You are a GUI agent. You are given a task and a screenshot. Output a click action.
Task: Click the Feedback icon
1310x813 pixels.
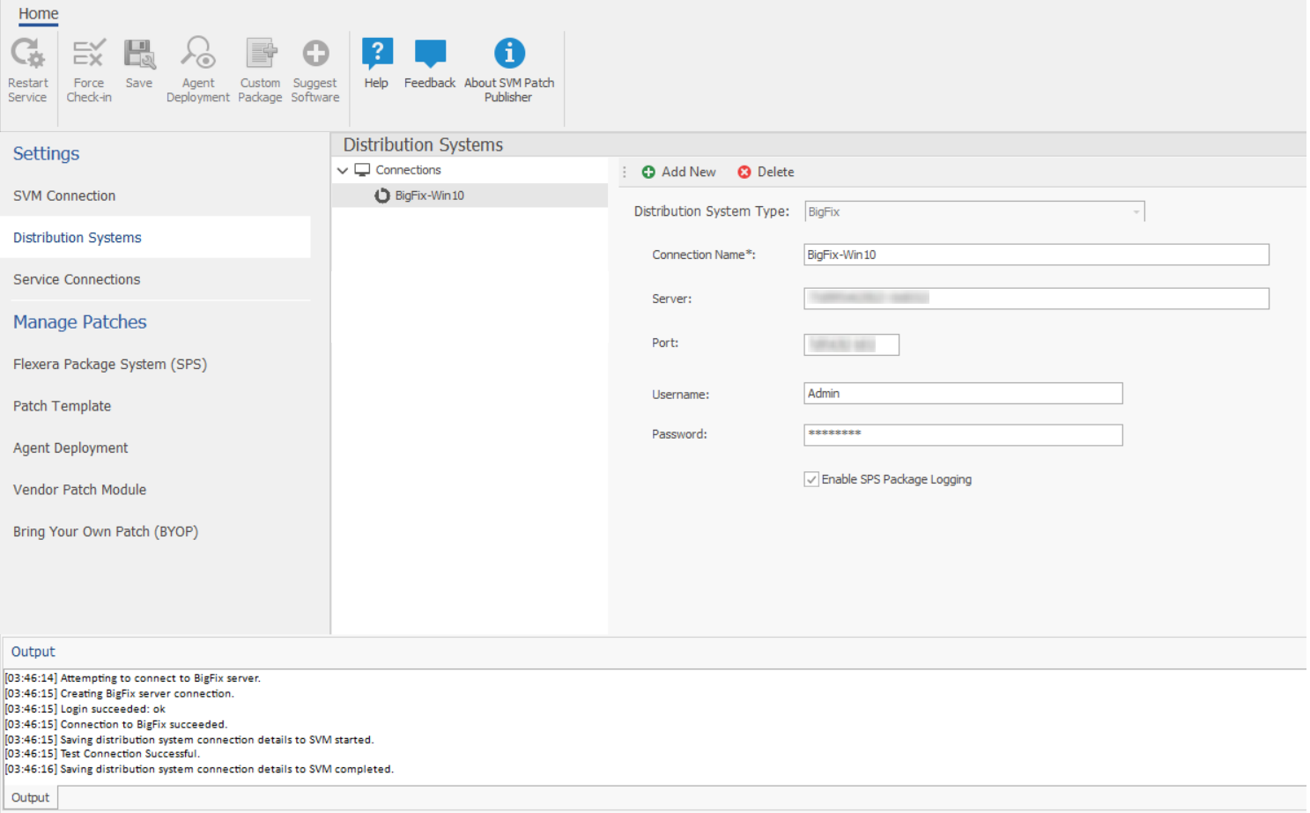coord(430,55)
